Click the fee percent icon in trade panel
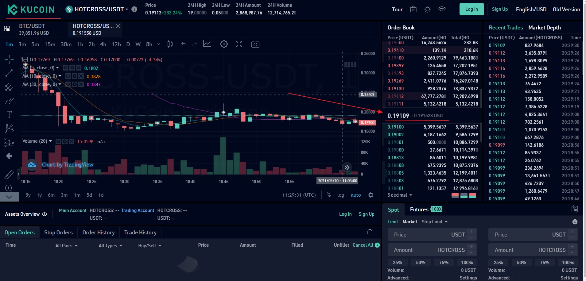This screenshot has width=586, height=281. (575, 209)
